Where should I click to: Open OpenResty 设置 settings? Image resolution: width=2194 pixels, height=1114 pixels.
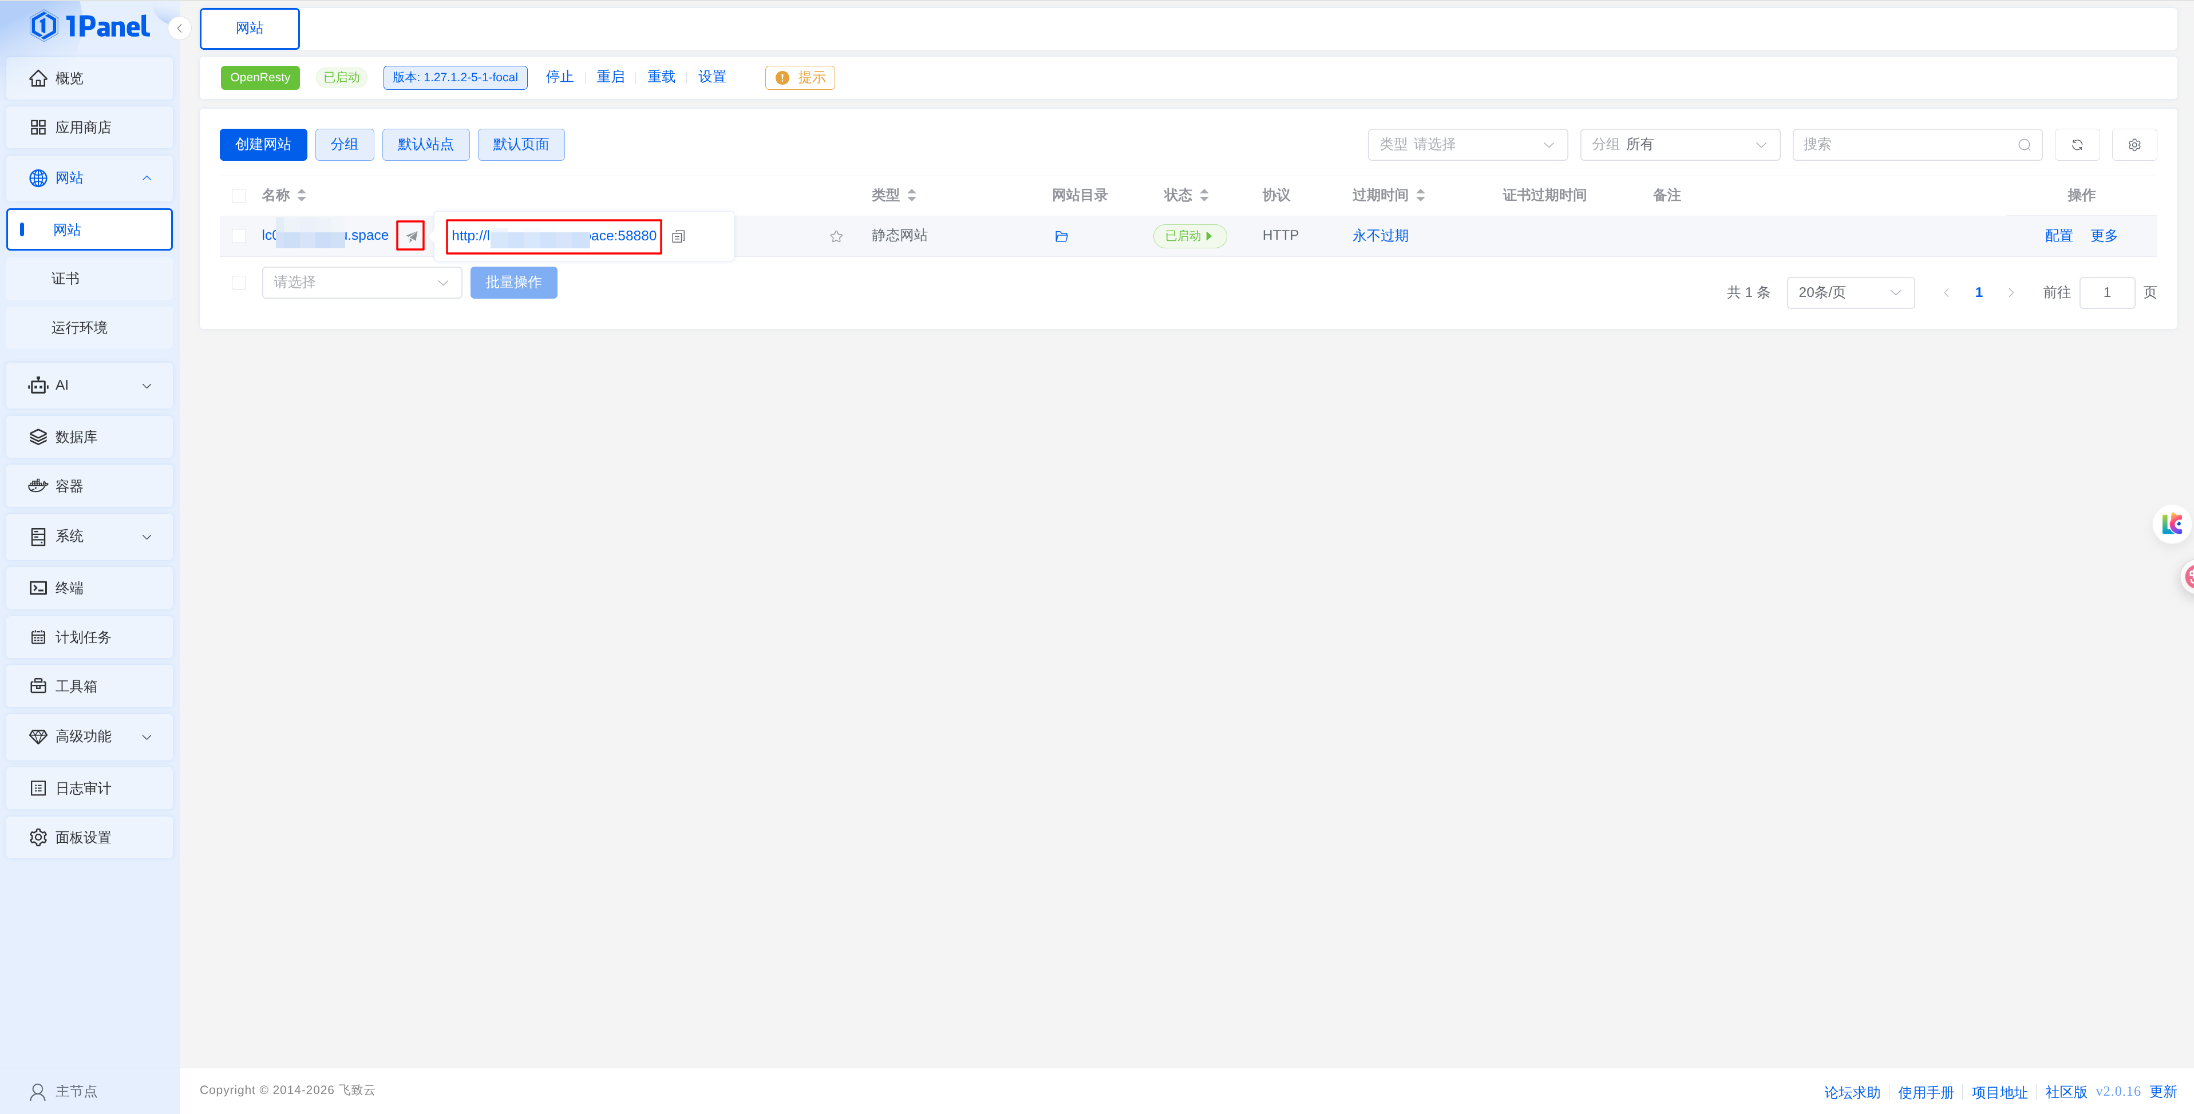tap(712, 77)
